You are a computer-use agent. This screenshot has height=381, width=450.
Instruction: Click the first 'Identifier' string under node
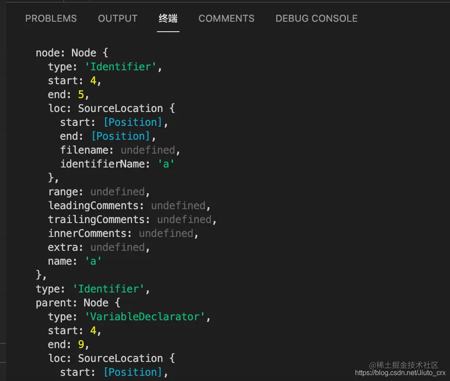(121, 67)
